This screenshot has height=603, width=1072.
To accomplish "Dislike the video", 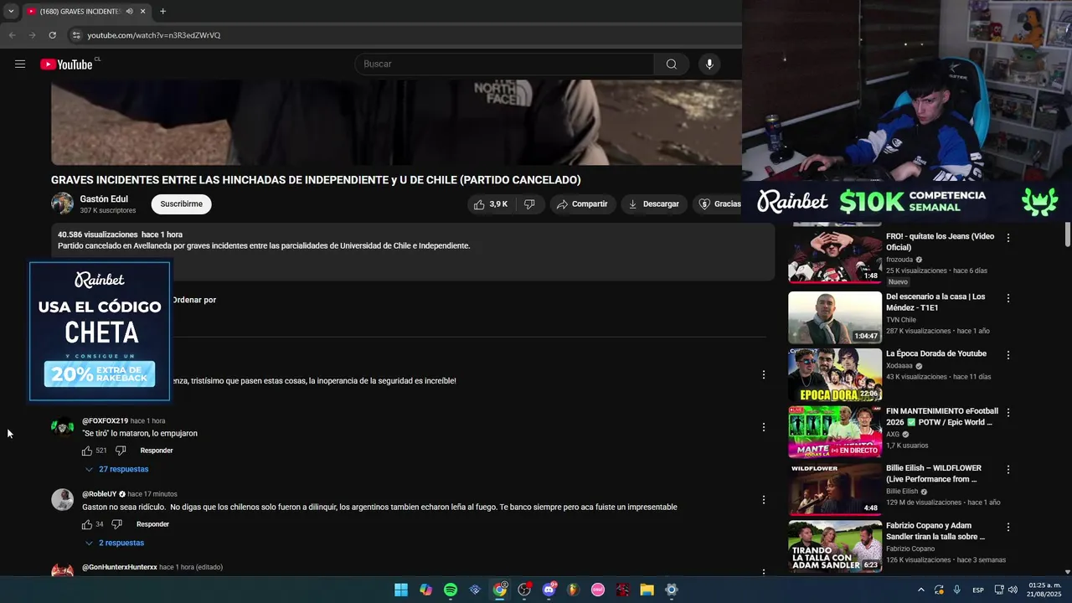I will coord(529,204).
